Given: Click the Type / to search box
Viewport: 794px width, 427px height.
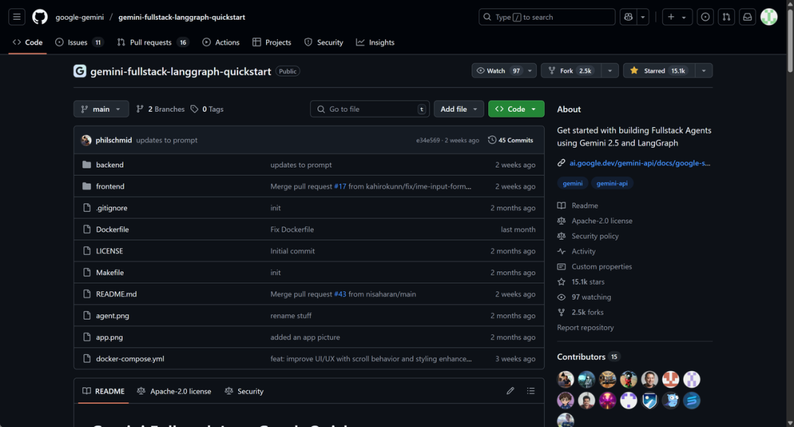Looking at the screenshot, I should click(x=547, y=17).
